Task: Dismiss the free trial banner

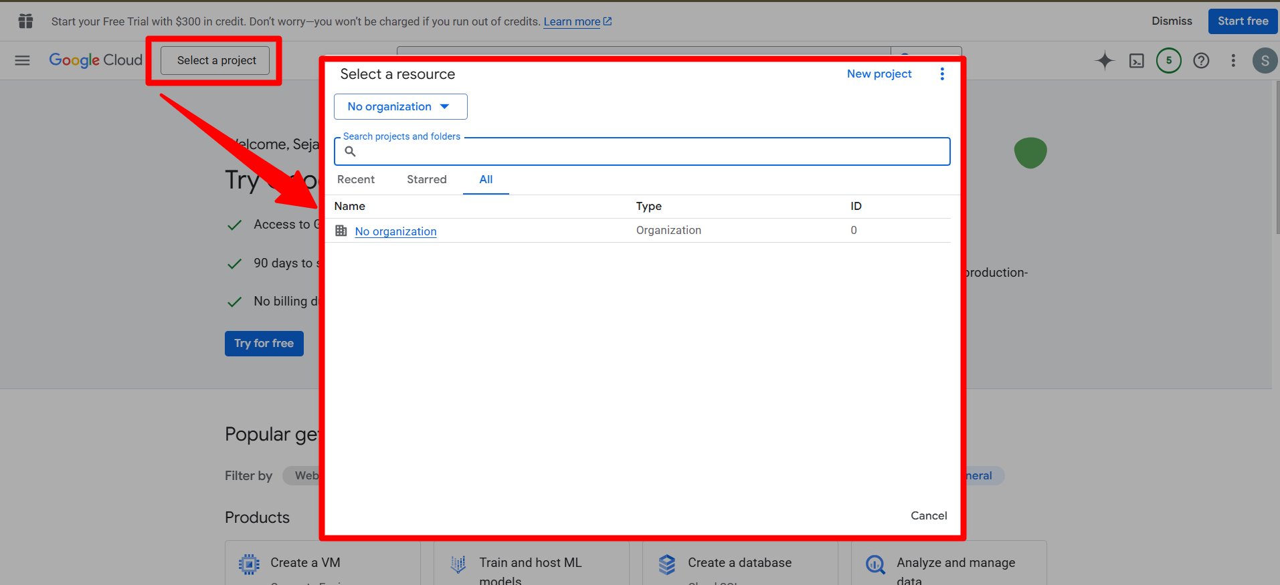Action: click(1172, 21)
